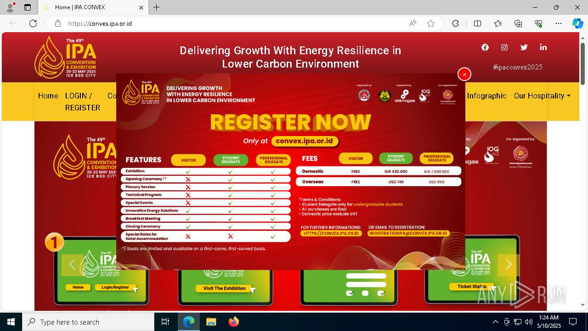Click the Visit The Exhibition slide button
This screenshot has height=331, width=588.
(225, 288)
